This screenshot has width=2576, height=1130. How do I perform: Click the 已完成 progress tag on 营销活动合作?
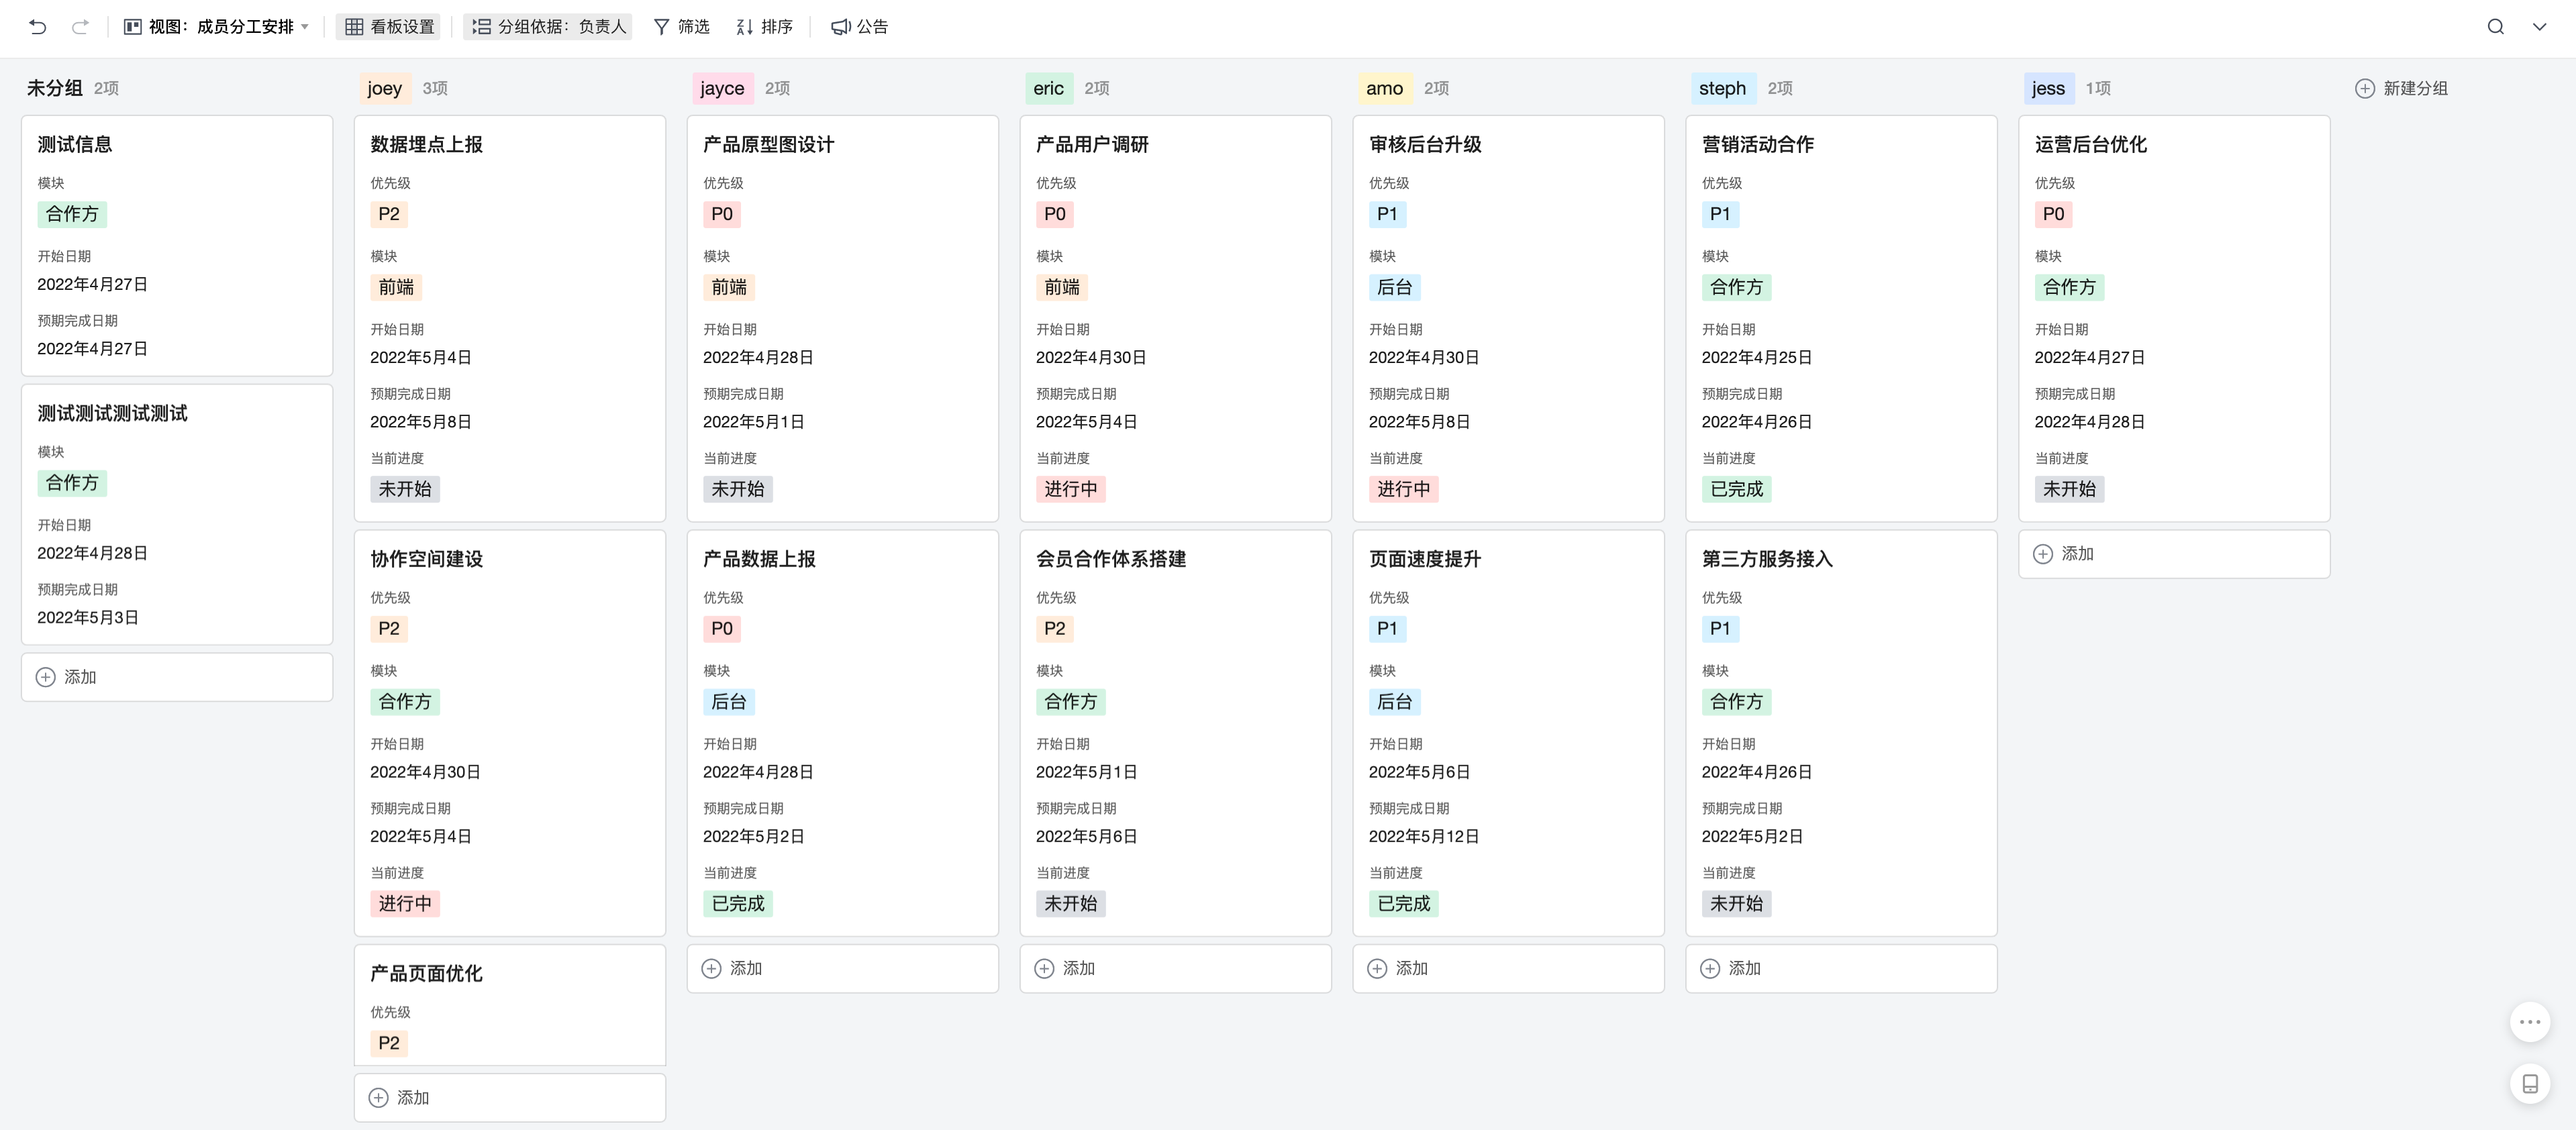pos(1737,488)
